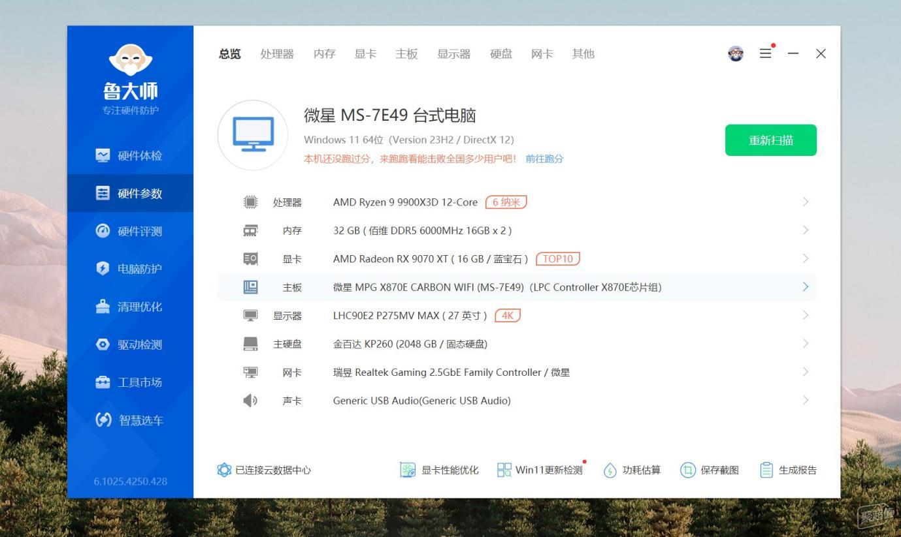Open 显卡性能优化 tool
The width and height of the screenshot is (901, 537).
pyautogui.click(x=439, y=470)
